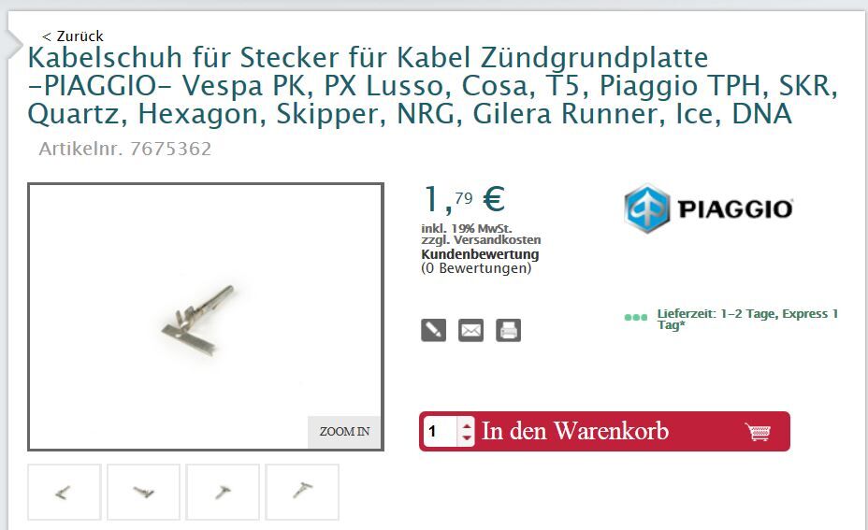Click the shopping cart icon on red button
The image size is (868, 530).
pyautogui.click(x=758, y=432)
